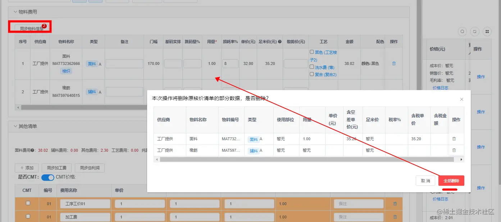Click 同步物料信息 button
Viewport: 501px width, 222px height.
pos(32,29)
